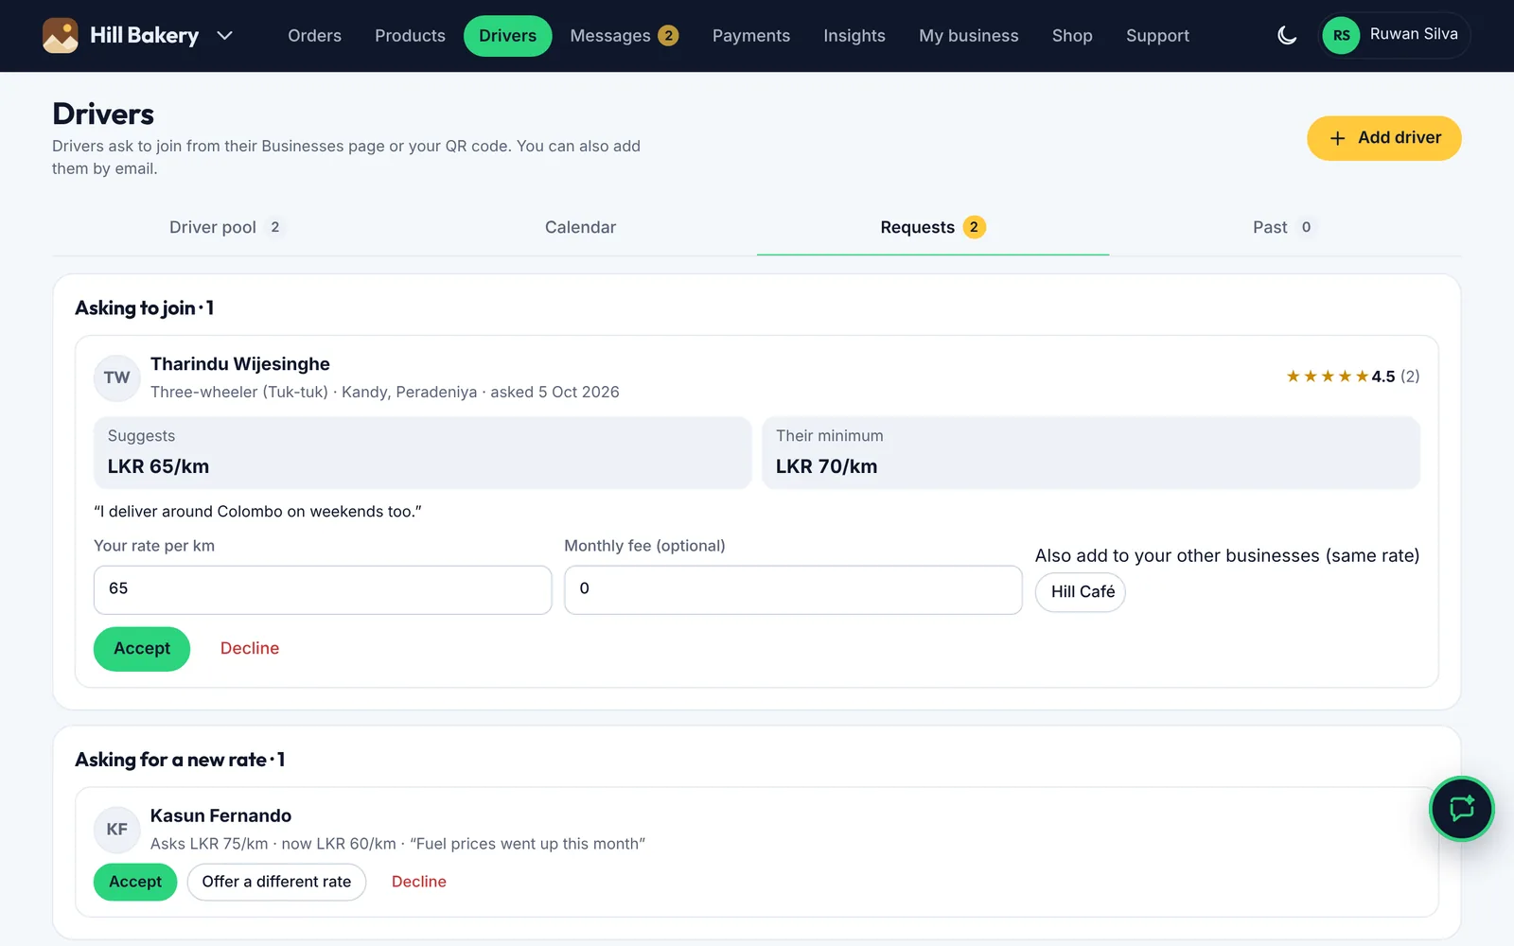1514x946 pixels.
Task: Open Ruwan Silva account menu
Action: pyautogui.click(x=1394, y=35)
